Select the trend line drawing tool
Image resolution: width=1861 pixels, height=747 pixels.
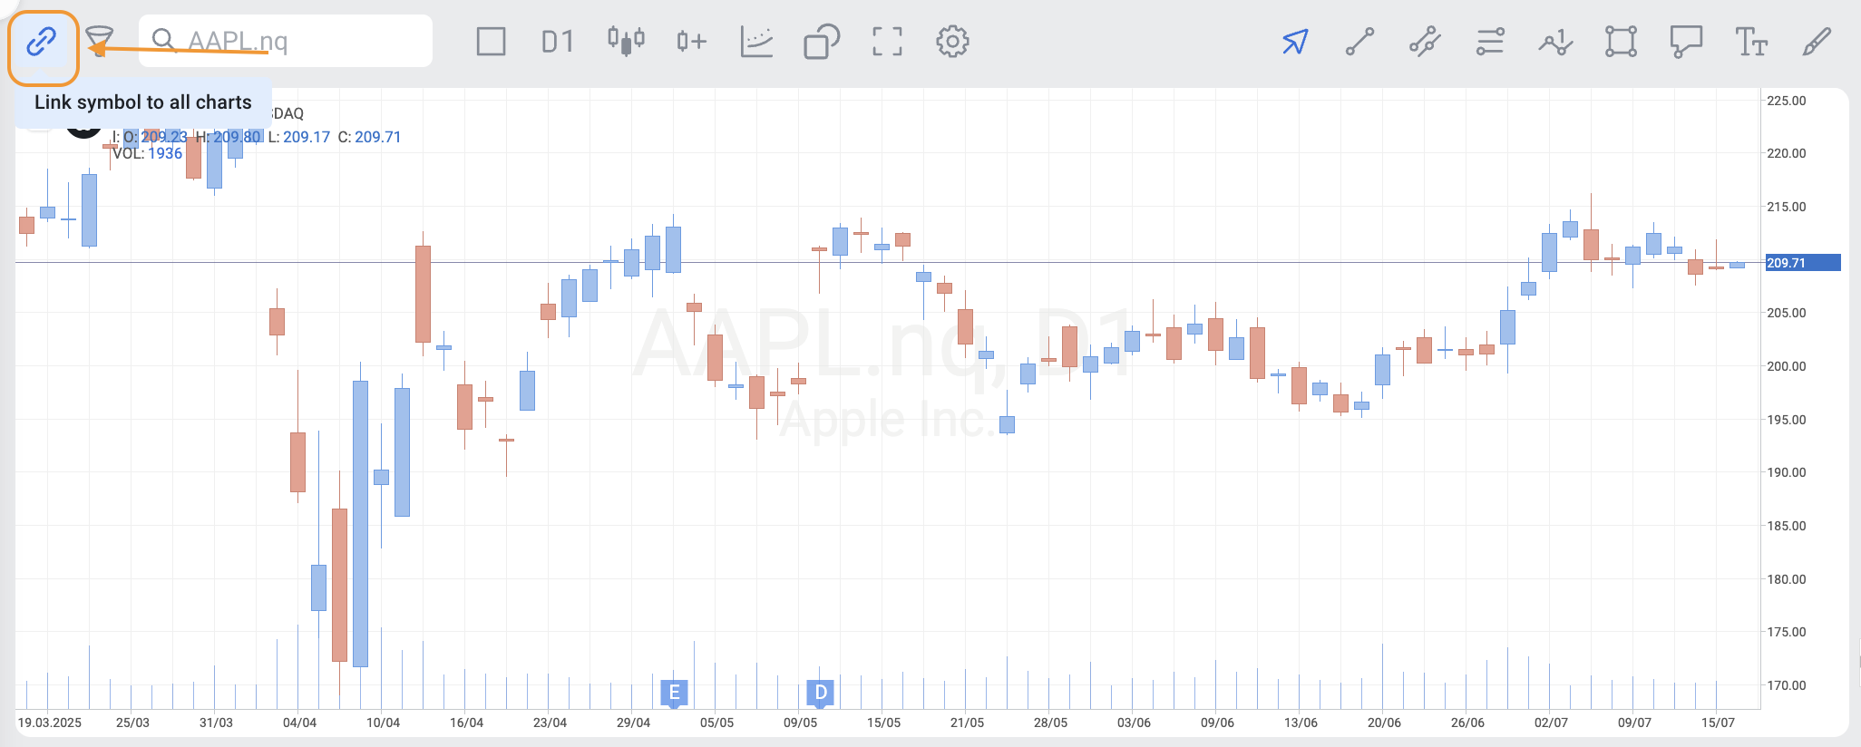1359,42
